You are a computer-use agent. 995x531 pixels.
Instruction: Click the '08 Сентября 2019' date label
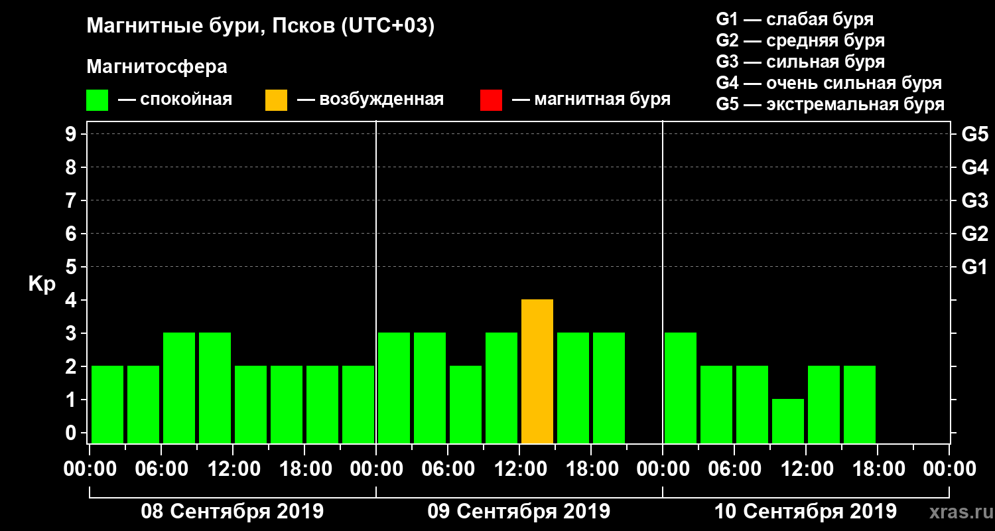(x=232, y=512)
